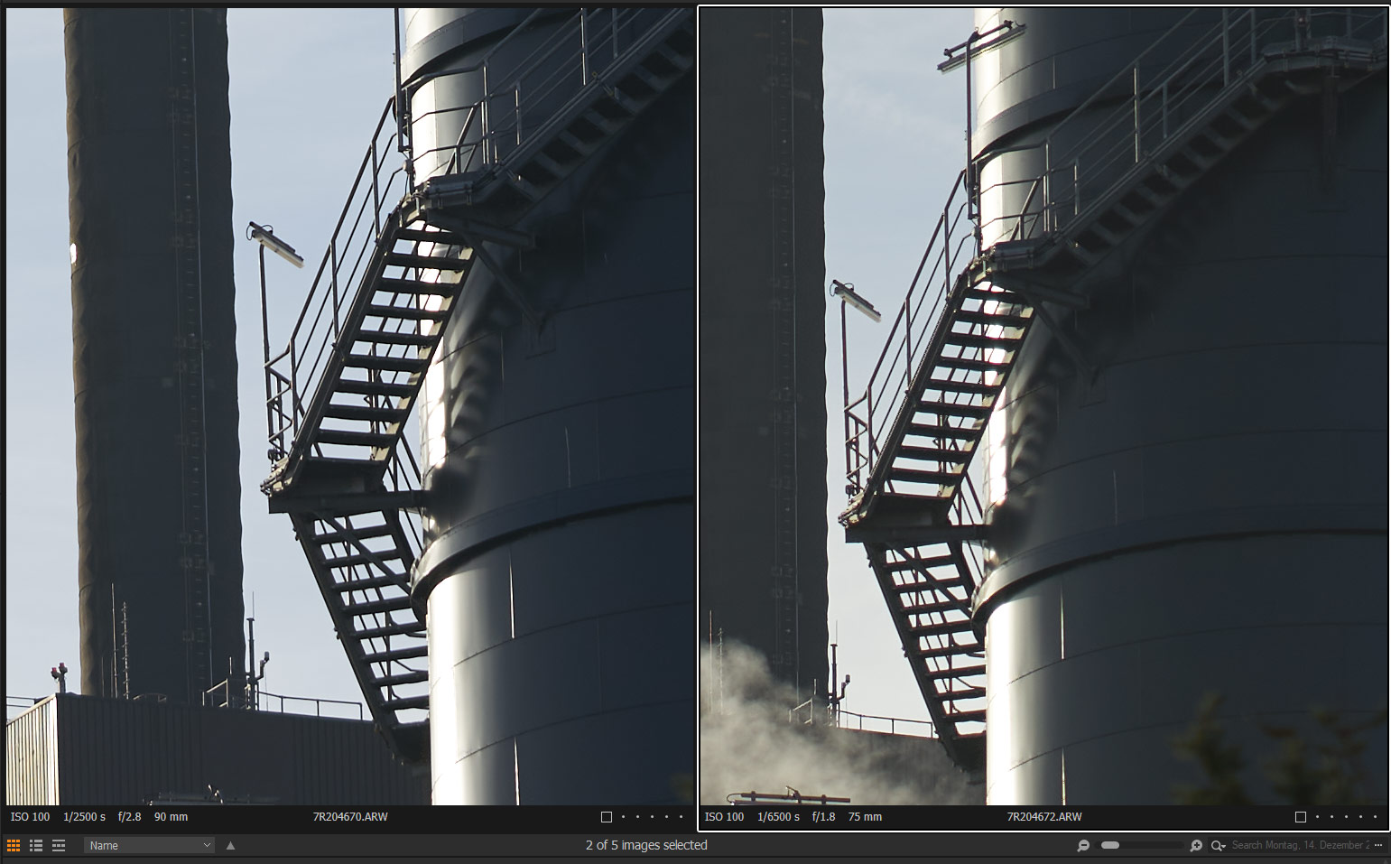The width and height of the screenshot is (1391, 864).
Task: Set fifth star rating on 7R204672.ARW
Action: click(x=1375, y=817)
